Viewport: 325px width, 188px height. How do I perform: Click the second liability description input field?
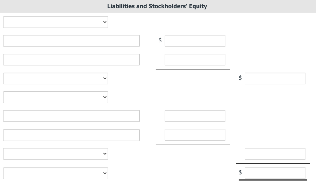pyautogui.click(x=71, y=60)
